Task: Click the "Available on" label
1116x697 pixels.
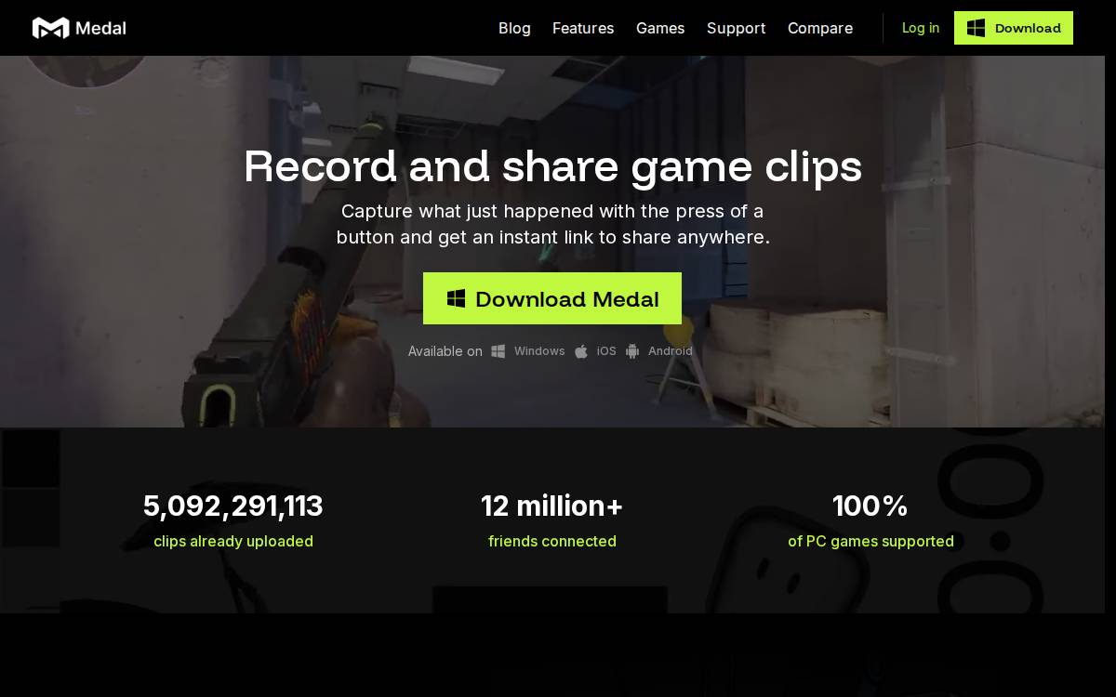Action: pos(445,351)
